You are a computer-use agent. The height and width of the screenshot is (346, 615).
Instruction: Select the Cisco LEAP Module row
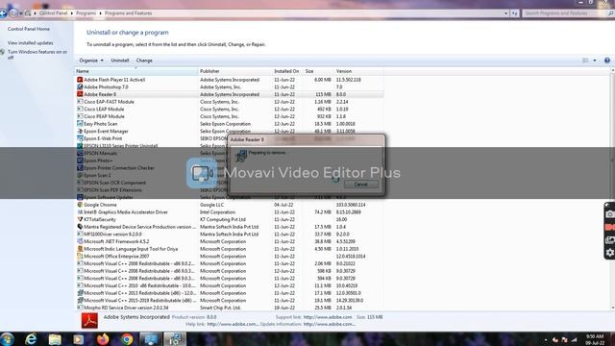click(229, 109)
